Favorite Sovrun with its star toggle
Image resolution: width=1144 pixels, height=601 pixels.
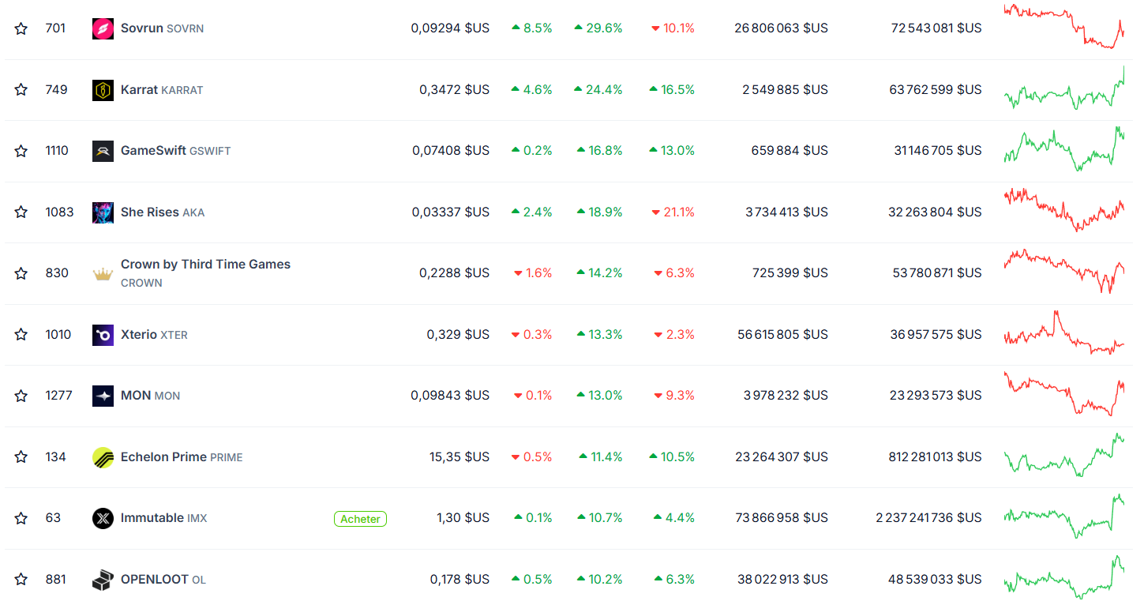(21, 28)
